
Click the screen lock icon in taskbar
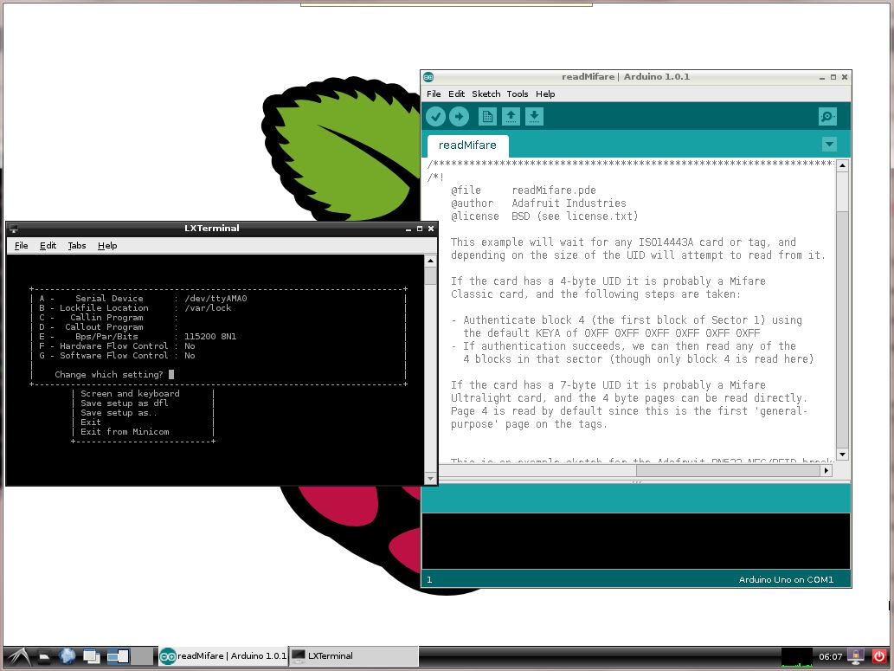tap(856, 656)
